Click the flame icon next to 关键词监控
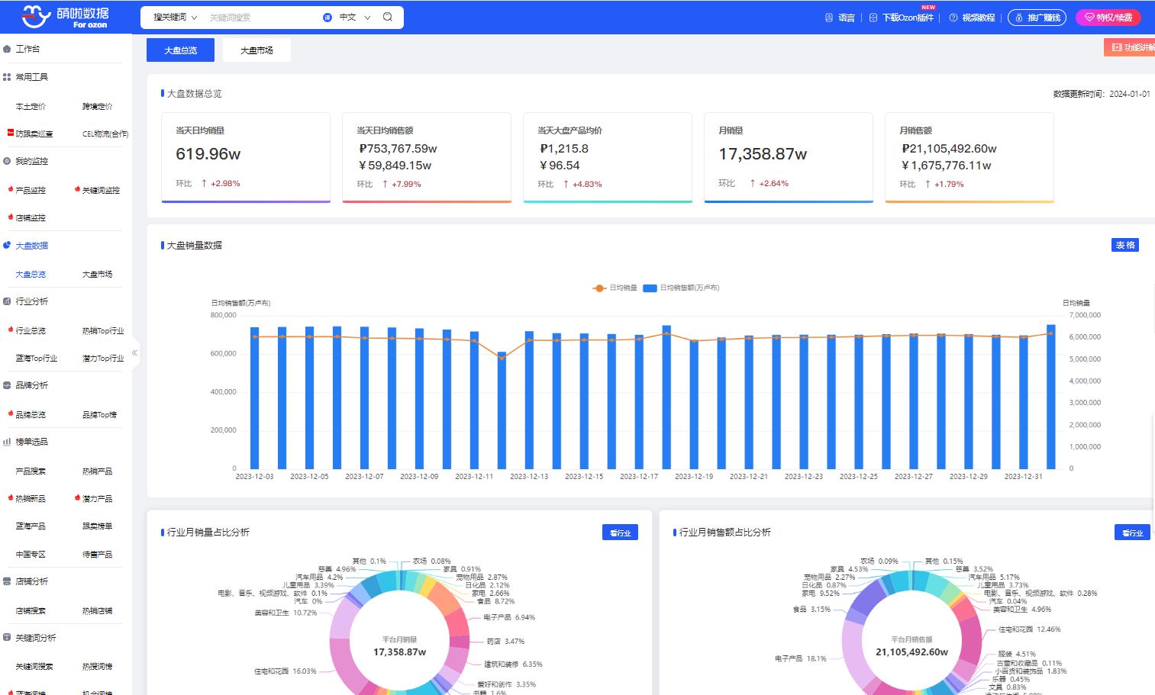 [78, 189]
